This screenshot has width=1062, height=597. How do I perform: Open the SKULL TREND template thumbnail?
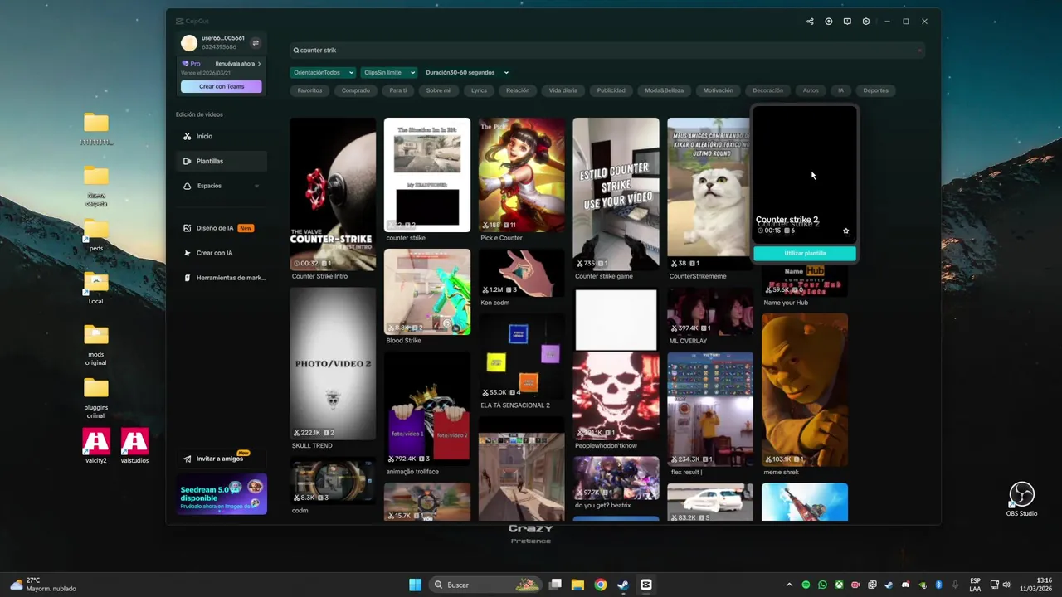tap(333, 363)
